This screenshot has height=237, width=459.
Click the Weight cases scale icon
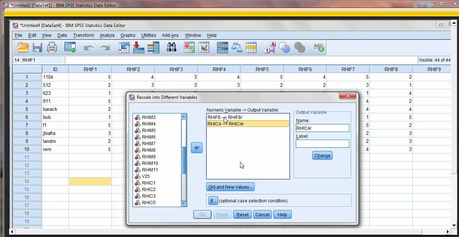click(237, 47)
